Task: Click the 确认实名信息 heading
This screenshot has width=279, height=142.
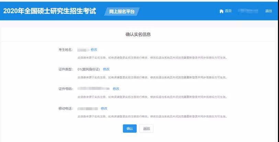Action: click(138, 35)
